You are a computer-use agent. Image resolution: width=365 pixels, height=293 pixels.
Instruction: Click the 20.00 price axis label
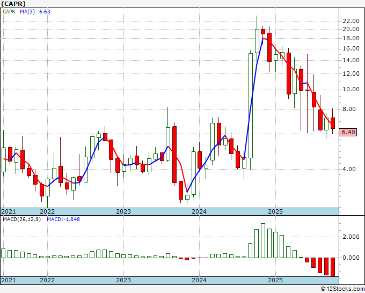coord(351,30)
